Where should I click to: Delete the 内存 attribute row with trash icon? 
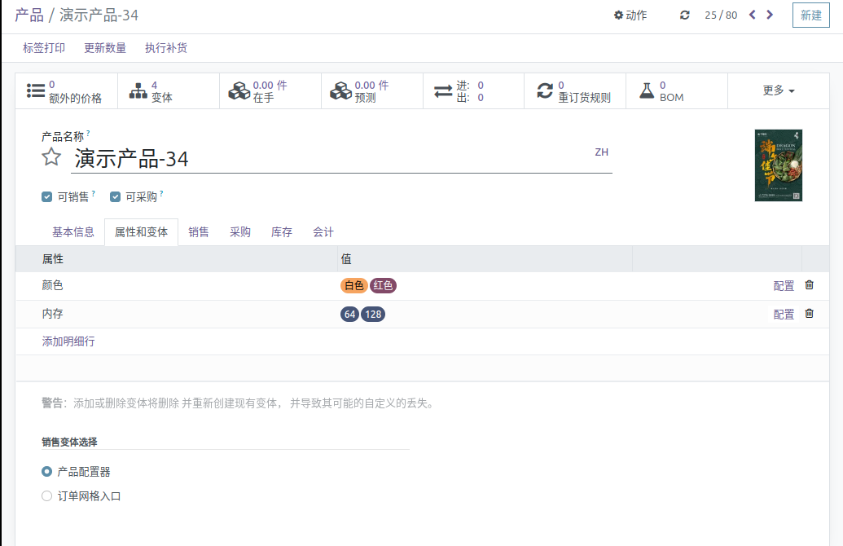[809, 314]
